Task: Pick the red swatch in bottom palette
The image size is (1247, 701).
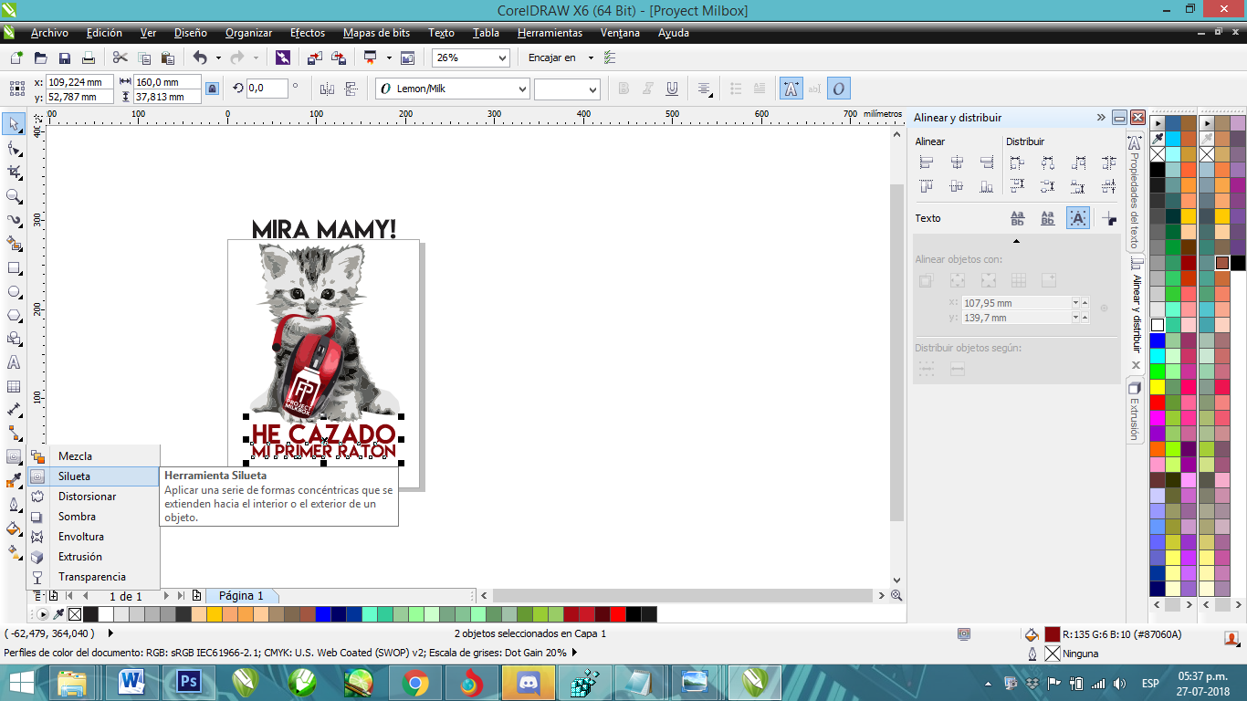Action: (x=618, y=614)
